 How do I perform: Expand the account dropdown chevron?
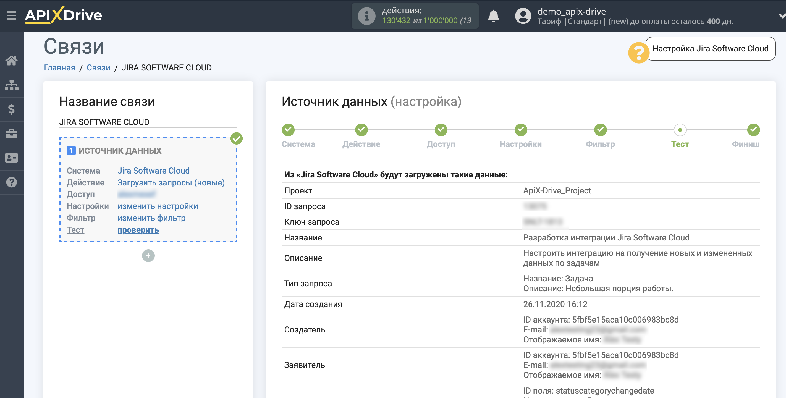click(782, 16)
